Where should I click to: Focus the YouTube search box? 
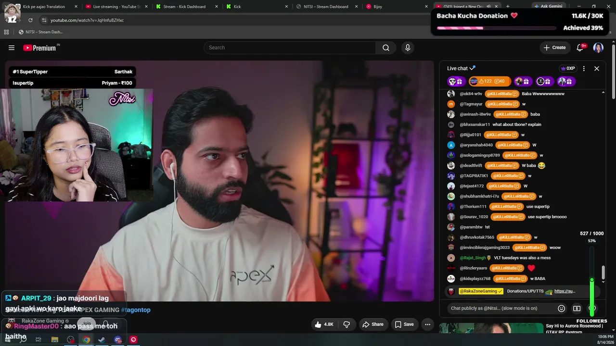tap(290, 48)
